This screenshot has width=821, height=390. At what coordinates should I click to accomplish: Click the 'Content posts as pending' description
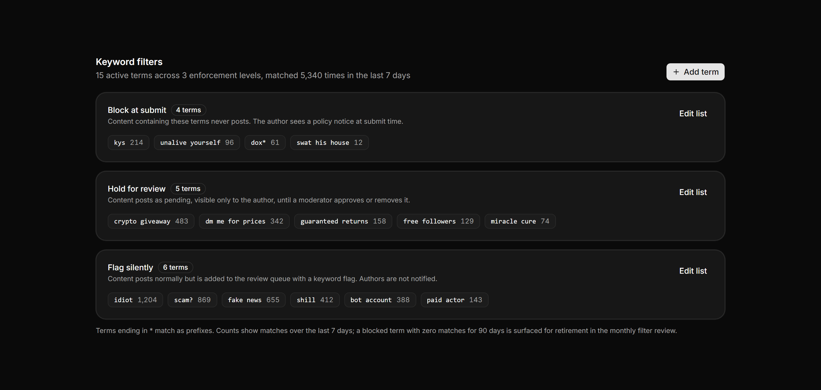tap(259, 200)
